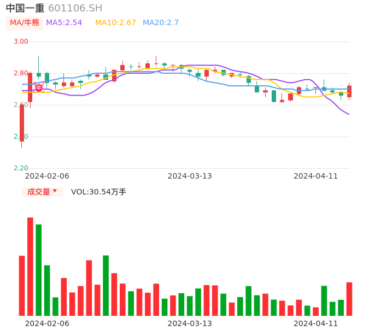Screen dimensions: 375x331
Task: Click the 2024-03-13 date under the volume chart
Action: click(x=190, y=323)
